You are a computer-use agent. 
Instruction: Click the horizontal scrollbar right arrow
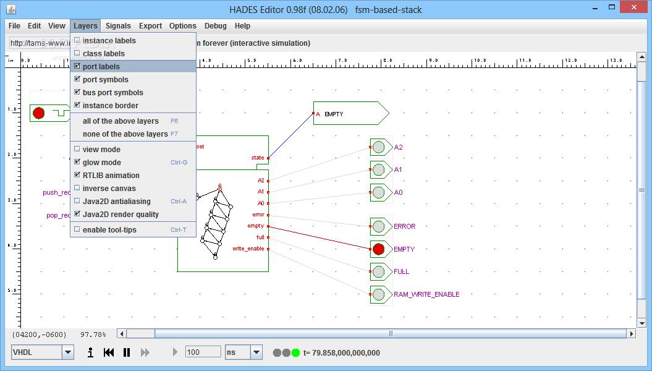pyautogui.click(x=632, y=333)
